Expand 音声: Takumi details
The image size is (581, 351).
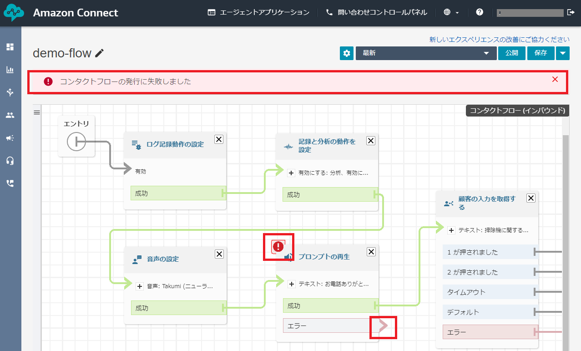[140, 286]
